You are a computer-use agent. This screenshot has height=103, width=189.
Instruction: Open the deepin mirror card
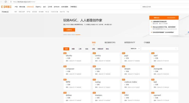click(x=136, y=71)
